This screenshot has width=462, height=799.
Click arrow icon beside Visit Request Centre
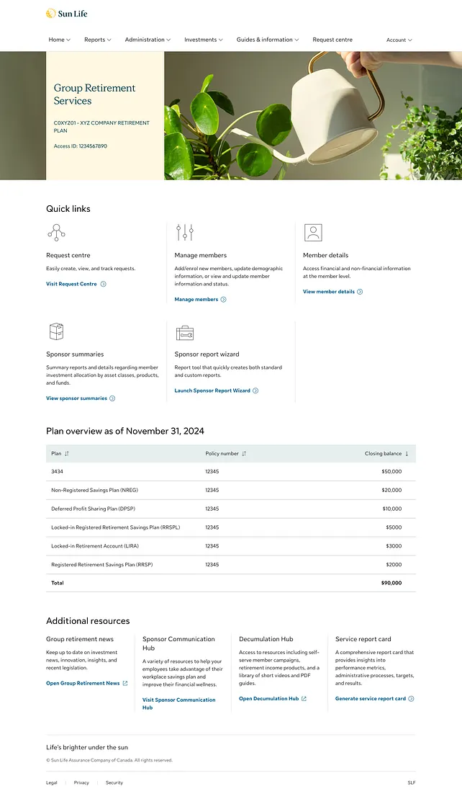104,284
